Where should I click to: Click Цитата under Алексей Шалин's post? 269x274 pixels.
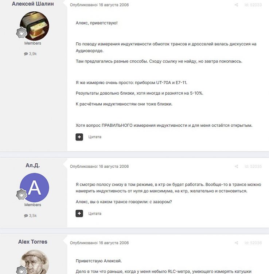pyautogui.click(x=95, y=137)
